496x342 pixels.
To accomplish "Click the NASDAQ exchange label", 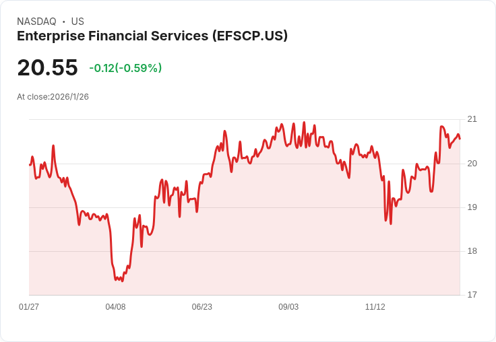I will pos(36,22).
